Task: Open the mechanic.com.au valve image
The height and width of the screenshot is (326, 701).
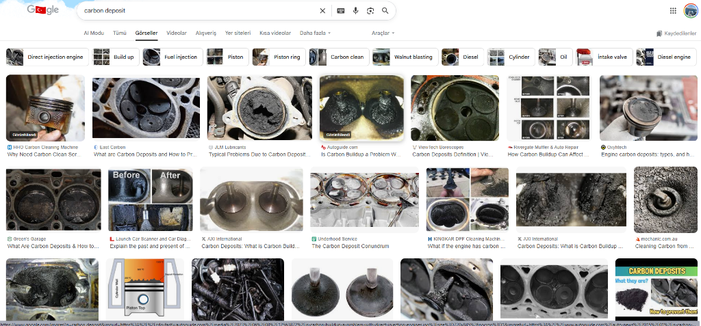Action: (x=665, y=200)
